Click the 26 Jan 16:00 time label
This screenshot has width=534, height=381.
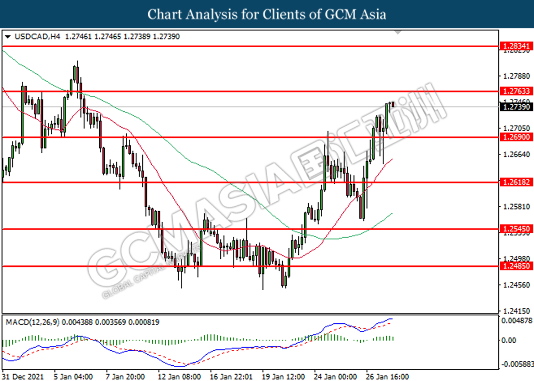coord(387,376)
